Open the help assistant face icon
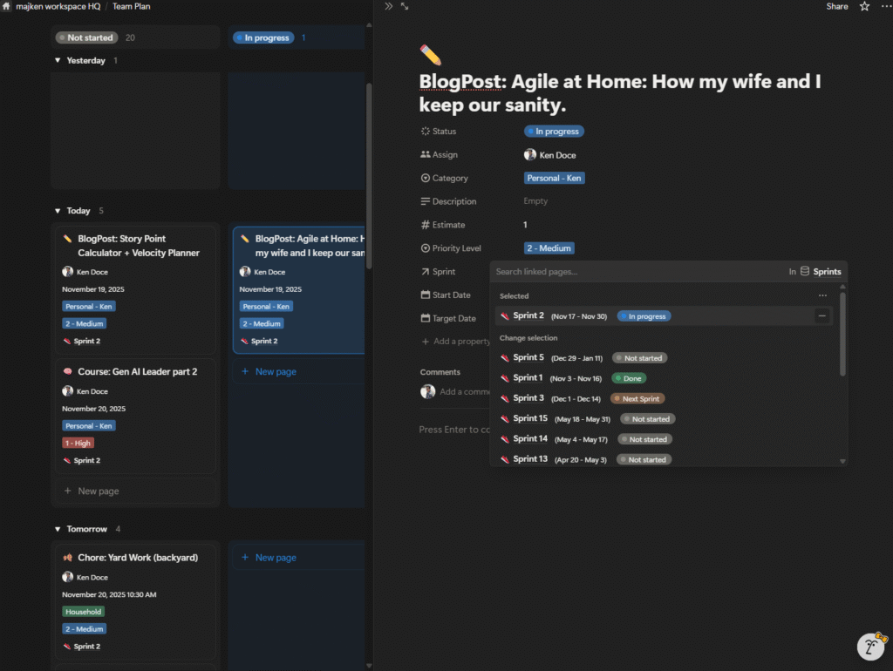 tap(870, 647)
